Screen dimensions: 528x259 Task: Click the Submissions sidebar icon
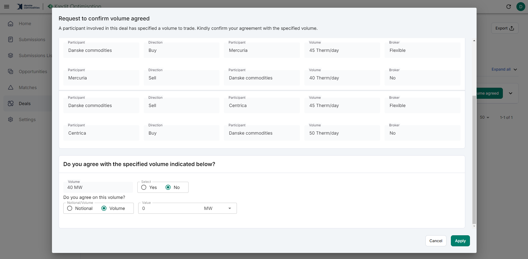pyautogui.click(x=11, y=39)
